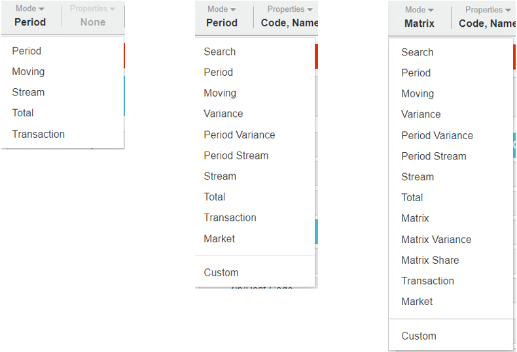517x352 pixels.
Task: Choose Market in the Matrix mode menu
Action: click(417, 301)
